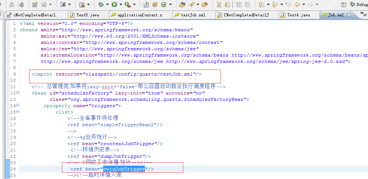Click the new bean wizard icon

82,4
